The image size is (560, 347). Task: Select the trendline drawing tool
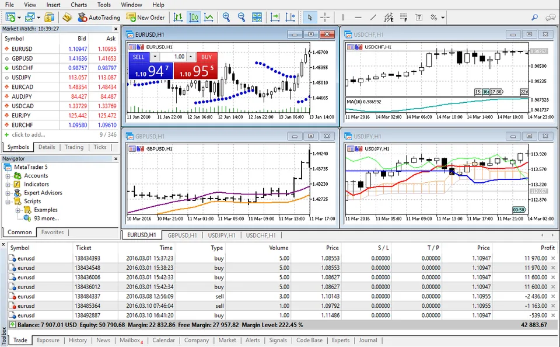coord(373,17)
